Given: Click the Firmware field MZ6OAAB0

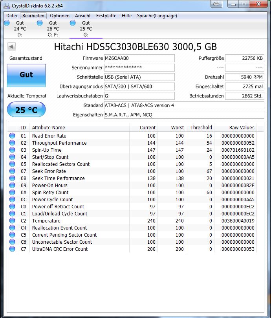Looking at the screenshot, I should [139, 58].
